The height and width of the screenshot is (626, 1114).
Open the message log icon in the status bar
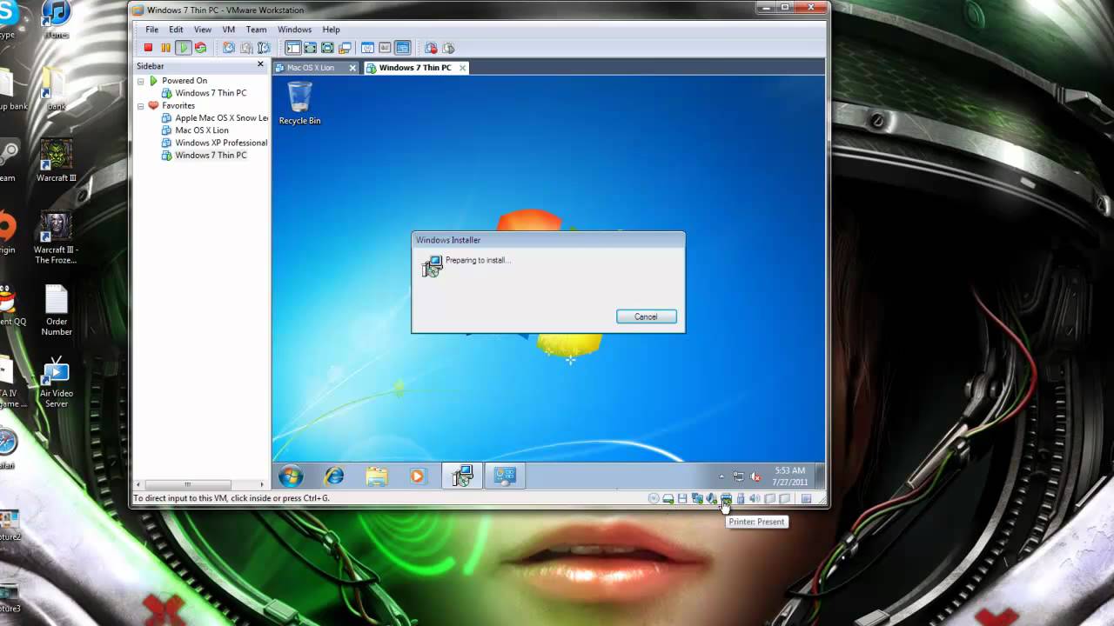[x=806, y=498]
